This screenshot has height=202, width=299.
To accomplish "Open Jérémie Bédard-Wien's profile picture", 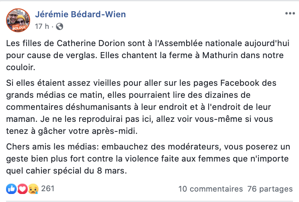I will point(18,20).
